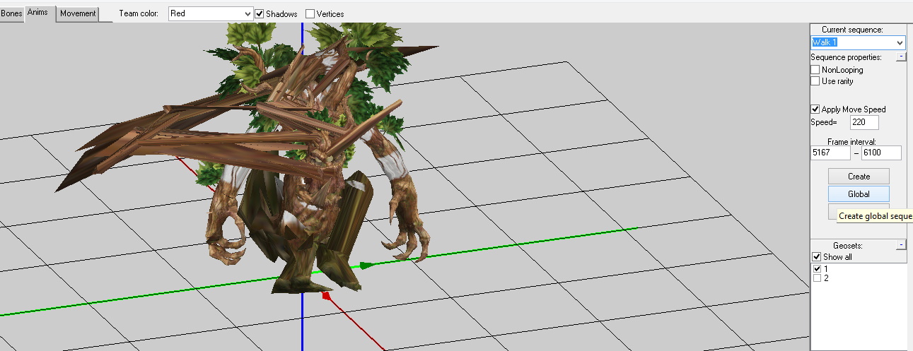Click the Create sequence button

click(859, 177)
